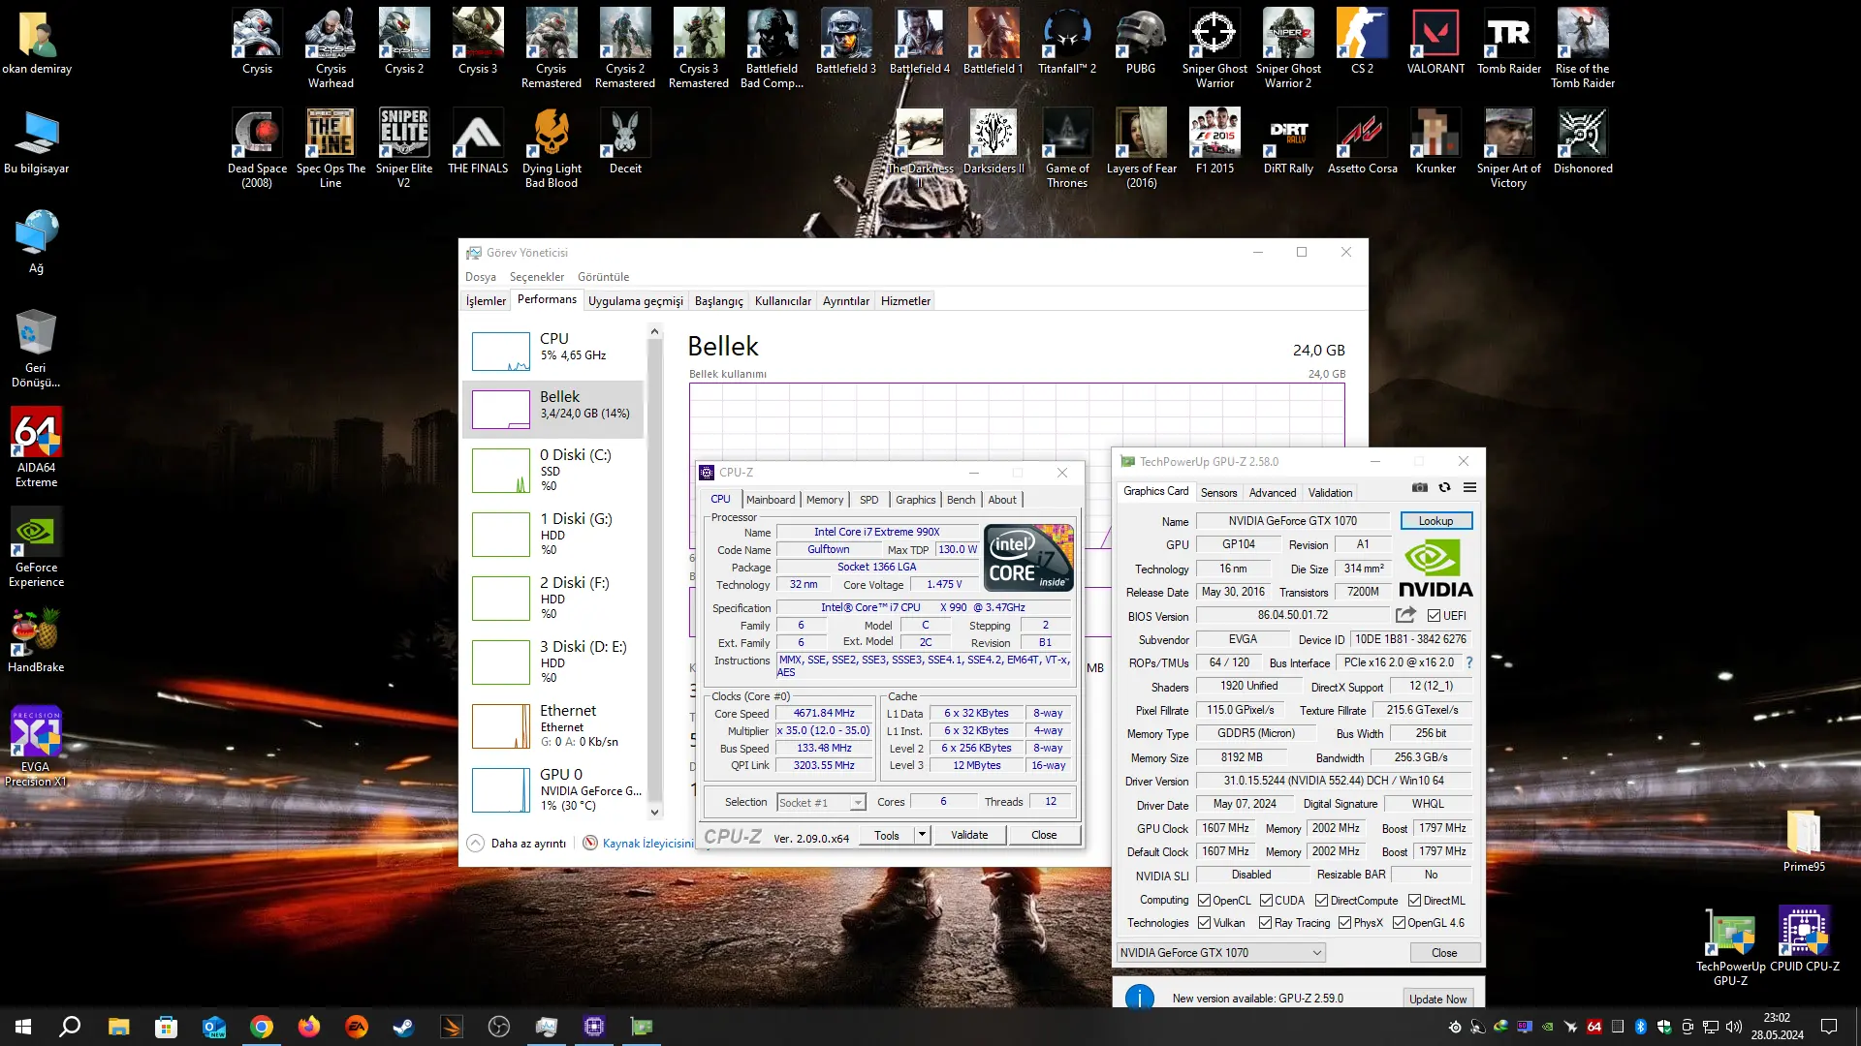Image resolution: width=1861 pixels, height=1046 pixels.
Task: Click Validate button in CPU-Z
Action: [968, 835]
